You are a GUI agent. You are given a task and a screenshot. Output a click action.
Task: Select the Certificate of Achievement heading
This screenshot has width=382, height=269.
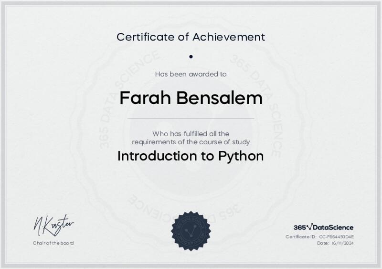point(191,37)
